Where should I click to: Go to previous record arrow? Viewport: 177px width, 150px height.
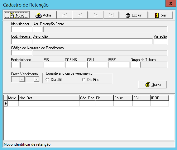click(x=80, y=15)
